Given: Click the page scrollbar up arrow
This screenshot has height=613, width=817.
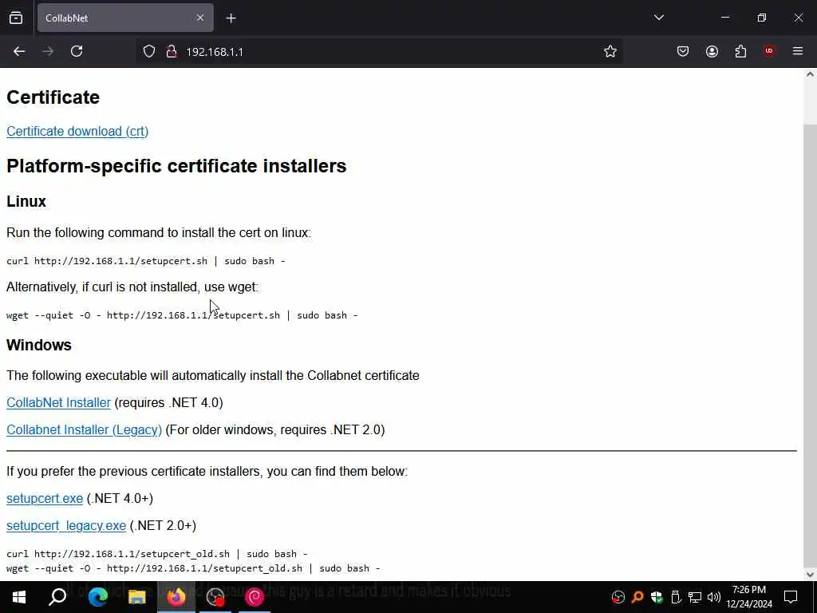Looking at the screenshot, I should [x=810, y=74].
